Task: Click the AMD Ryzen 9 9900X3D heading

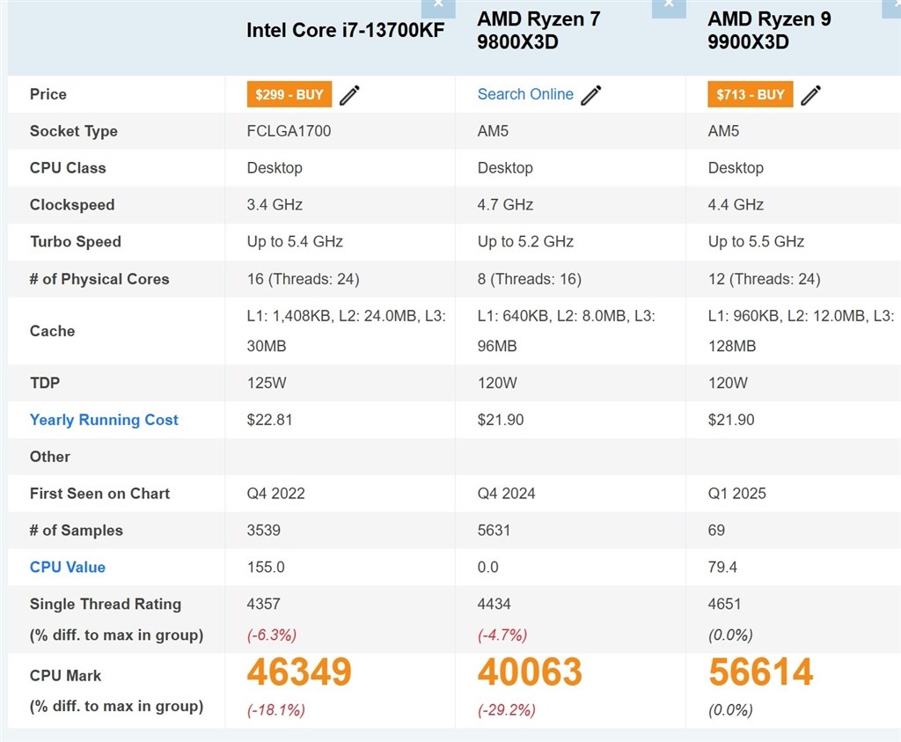Action: point(769,30)
